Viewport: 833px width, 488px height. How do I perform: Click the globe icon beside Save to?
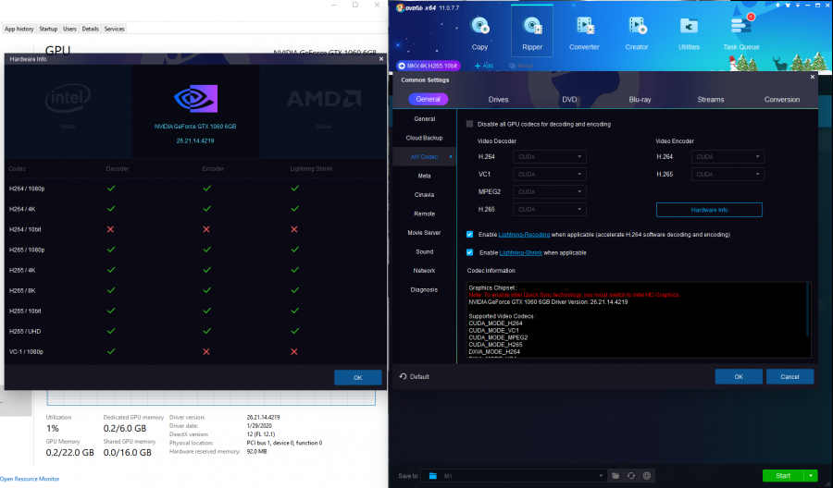click(647, 476)
